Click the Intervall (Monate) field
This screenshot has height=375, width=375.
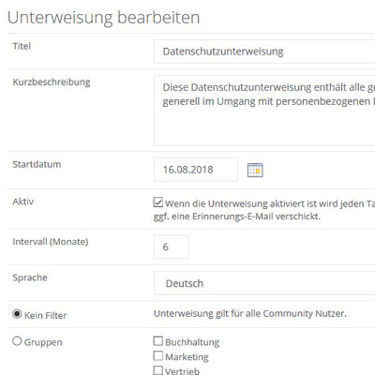(171, 247)
